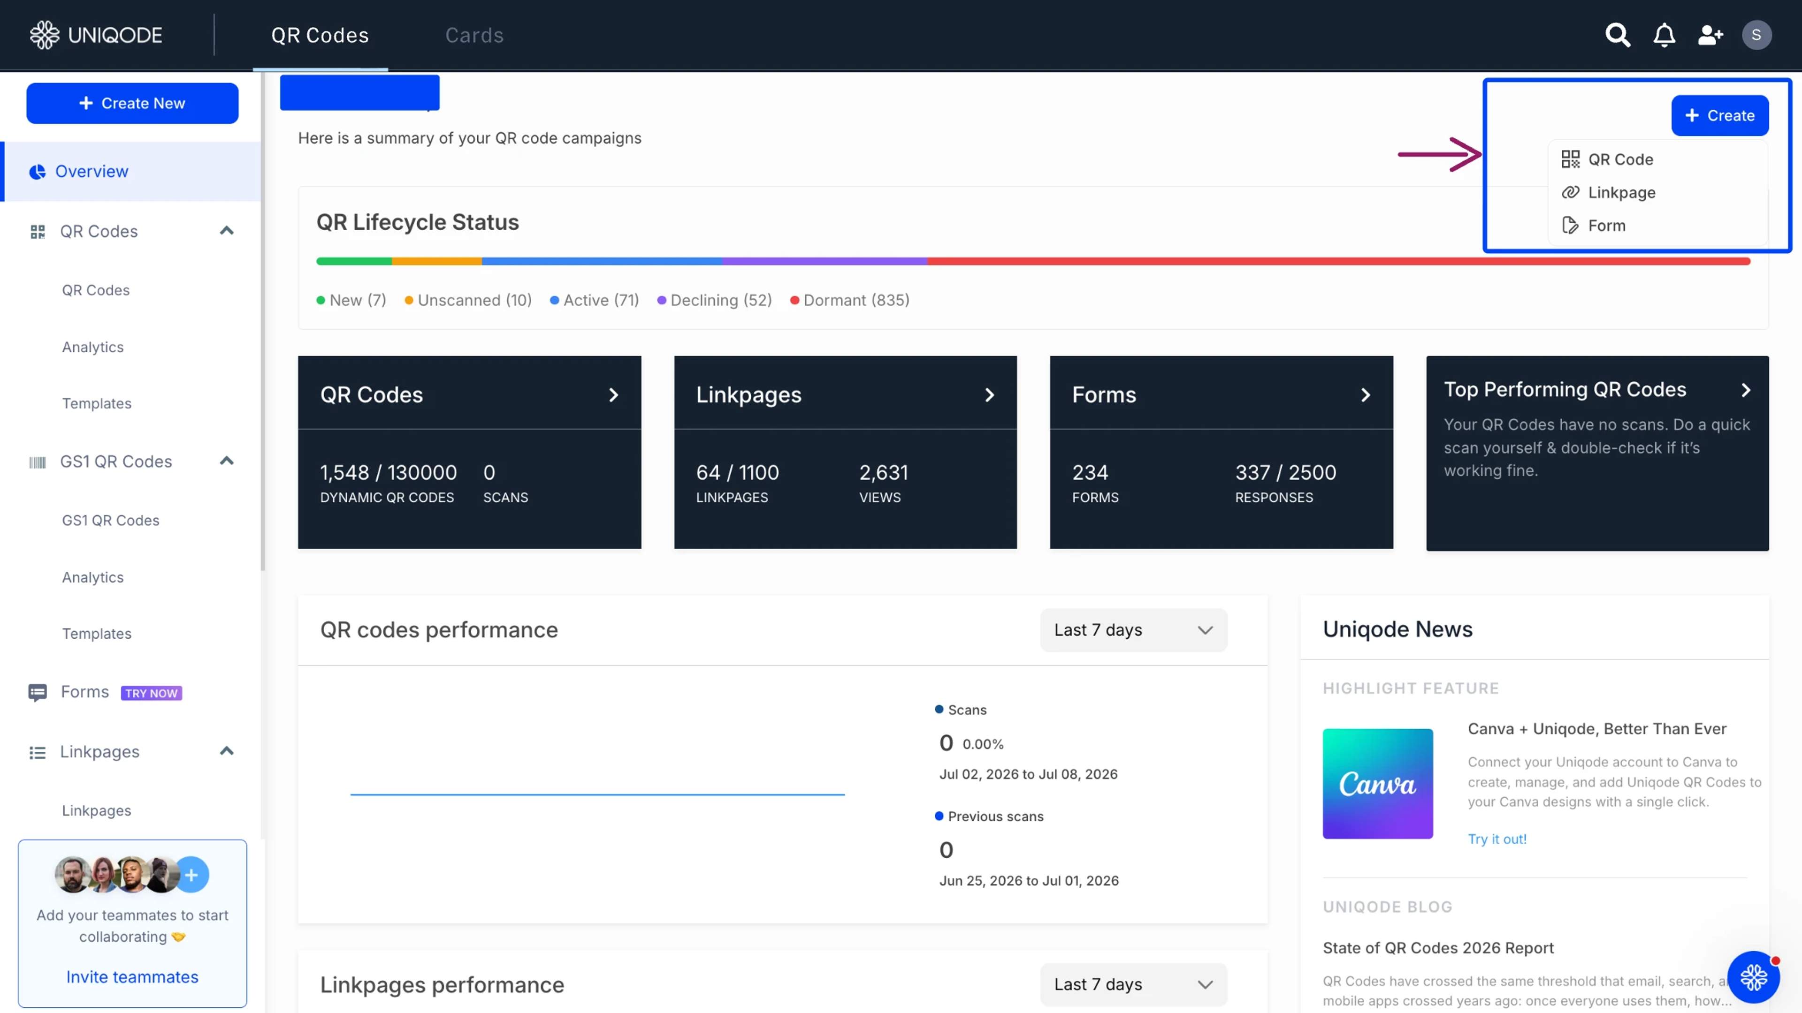1802x1013 pixels.
Task: Click the purple Declining lifecycle bar segment
Action: 825,262
